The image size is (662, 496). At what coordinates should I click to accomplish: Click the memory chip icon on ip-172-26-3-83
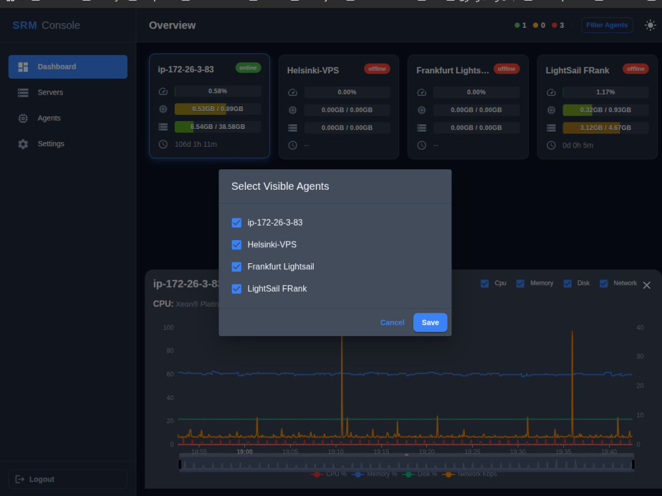(163, 109)
